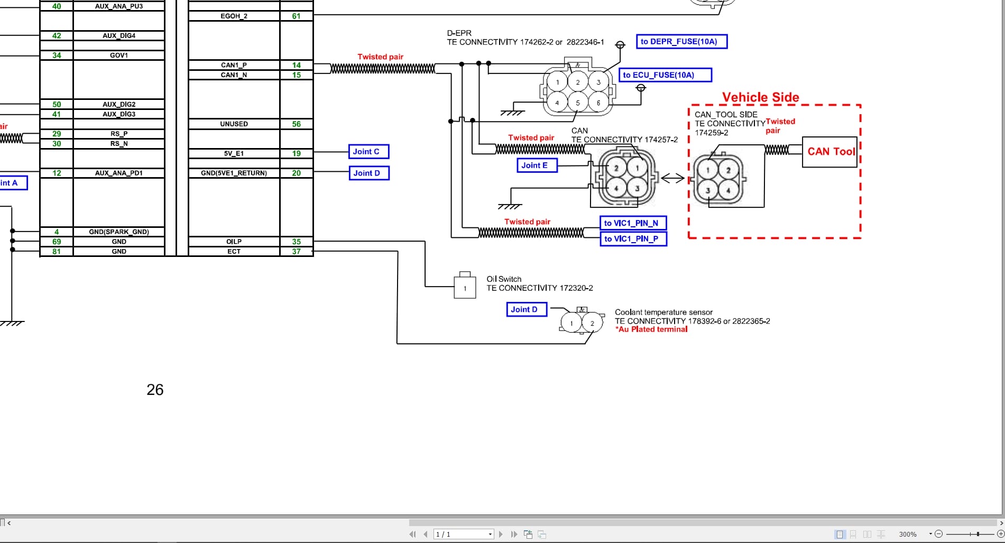Click the 'CAN_TOOL SIDE' text

coord(726,114)
